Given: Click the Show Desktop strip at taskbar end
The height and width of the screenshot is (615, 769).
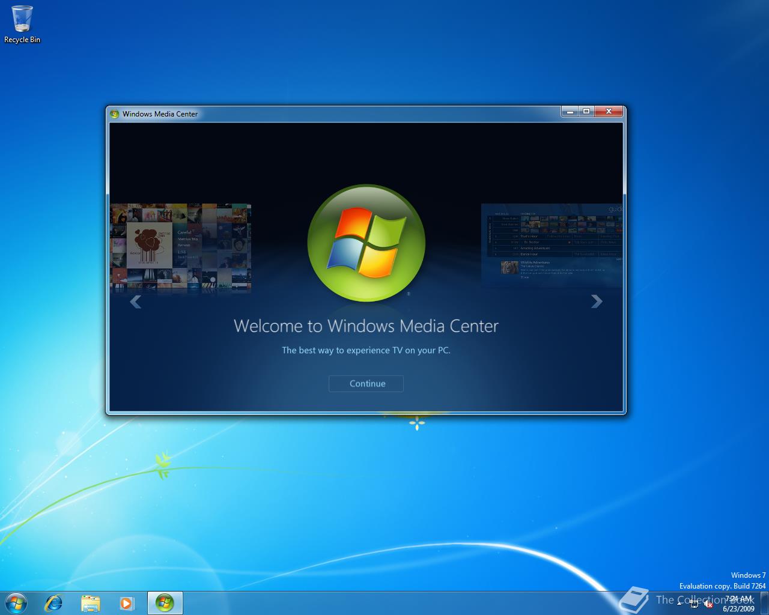Looking at the screenshot, I should tap(764, 604).
